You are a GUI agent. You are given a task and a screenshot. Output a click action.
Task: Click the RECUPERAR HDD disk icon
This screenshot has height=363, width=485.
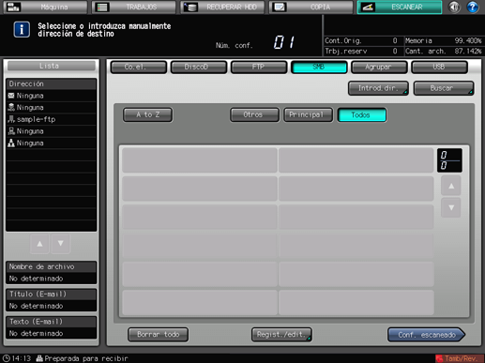[x=190, y=7]
